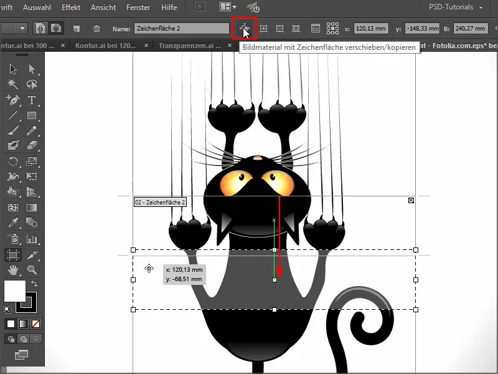The image size is (498, 374).
Task: Pick the Magic Wand tool
Action: pyautogui.click(x=13, y=84)
